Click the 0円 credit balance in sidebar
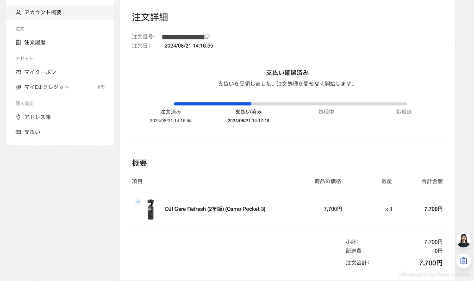The image size is (474, 281). coord(101,87)
